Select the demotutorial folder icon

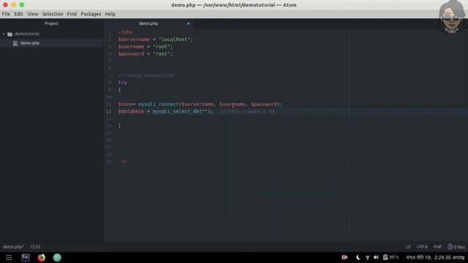point(10,34)
